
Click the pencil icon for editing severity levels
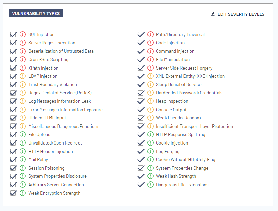click(213, 14)
